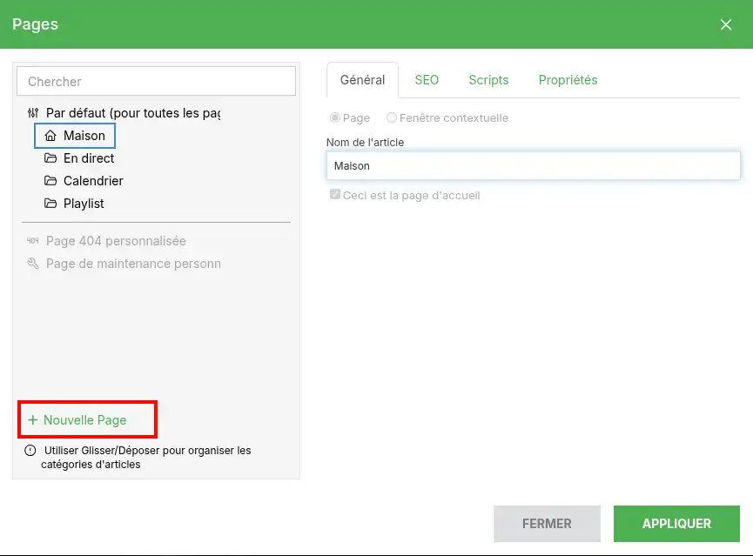The width and height of the screenshot is (753, 556).
Task: Click the folder icon next to Calendrier
Action: (50, 180)
